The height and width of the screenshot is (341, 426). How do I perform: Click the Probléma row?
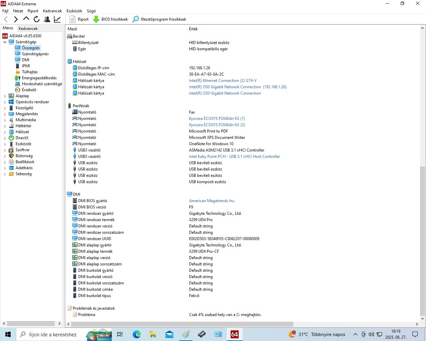tap(242, 315)
